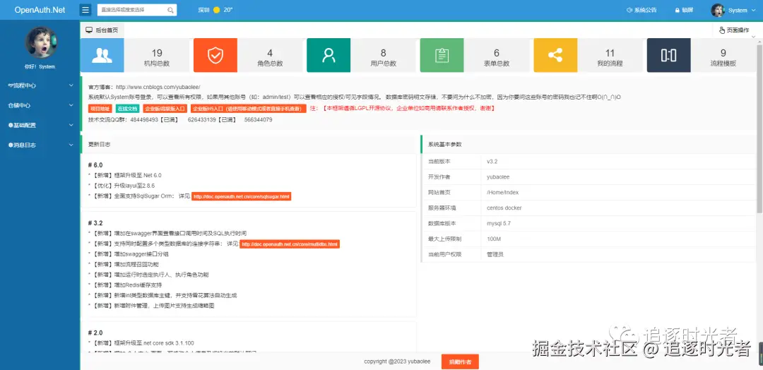This screenshot has width=763, height=370.
Task: Click the v3.2 current version value
Action: tap(492, 161)
